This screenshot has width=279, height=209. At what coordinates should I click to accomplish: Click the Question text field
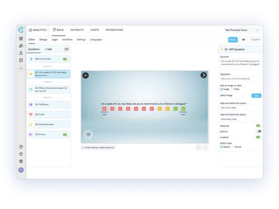(x=240, y=64)
